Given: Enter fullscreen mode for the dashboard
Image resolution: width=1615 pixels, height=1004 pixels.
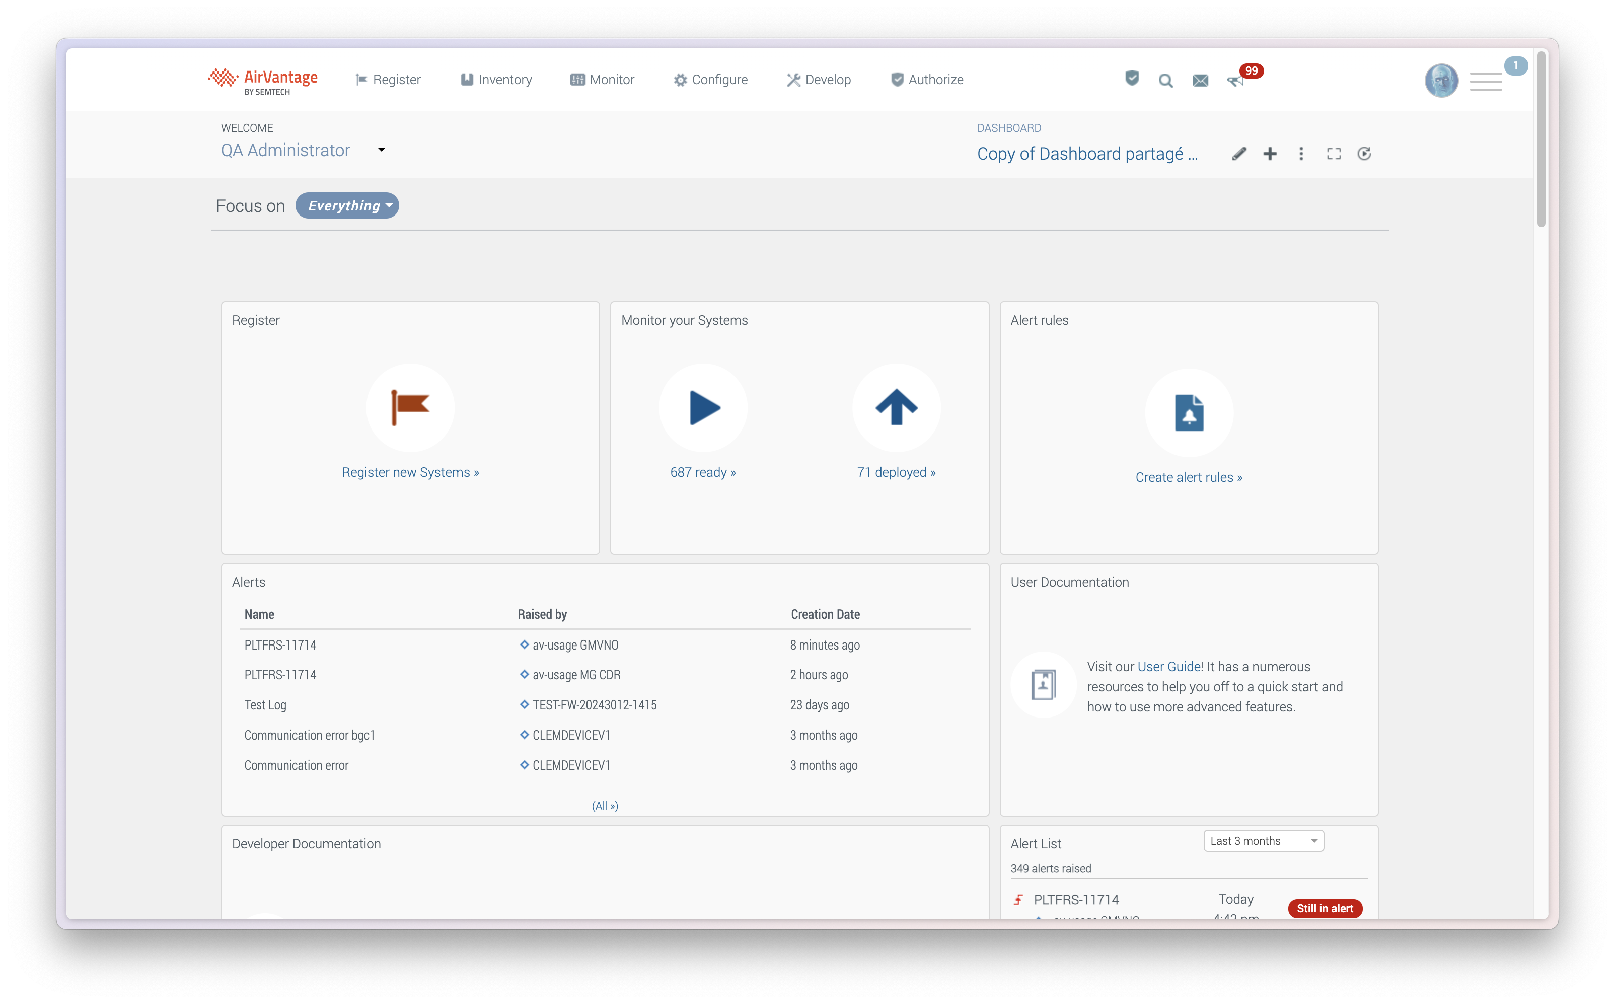Looking at the screenshot, I should click(x=1333, y=154).
